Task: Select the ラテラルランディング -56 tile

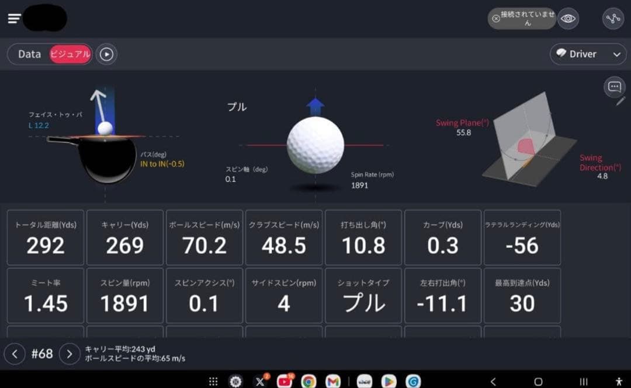Action: point(522,237)
